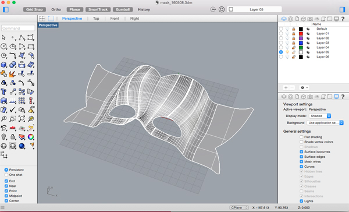
Task: Toggle Planar mode button
Action: [75, 9]
